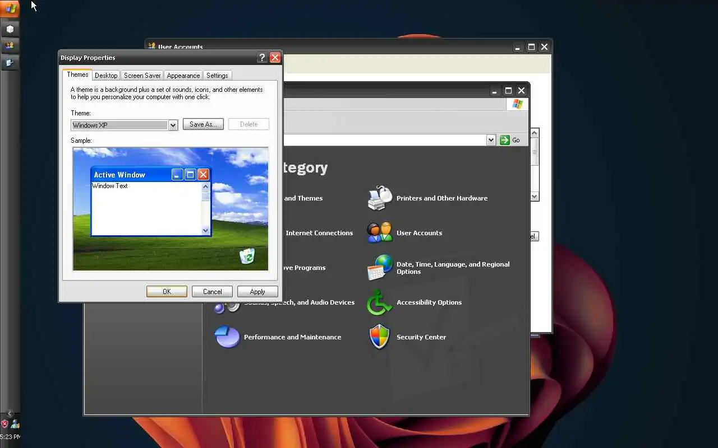
Task: Switch to the Settings tab
Action: tap(217, 76)
